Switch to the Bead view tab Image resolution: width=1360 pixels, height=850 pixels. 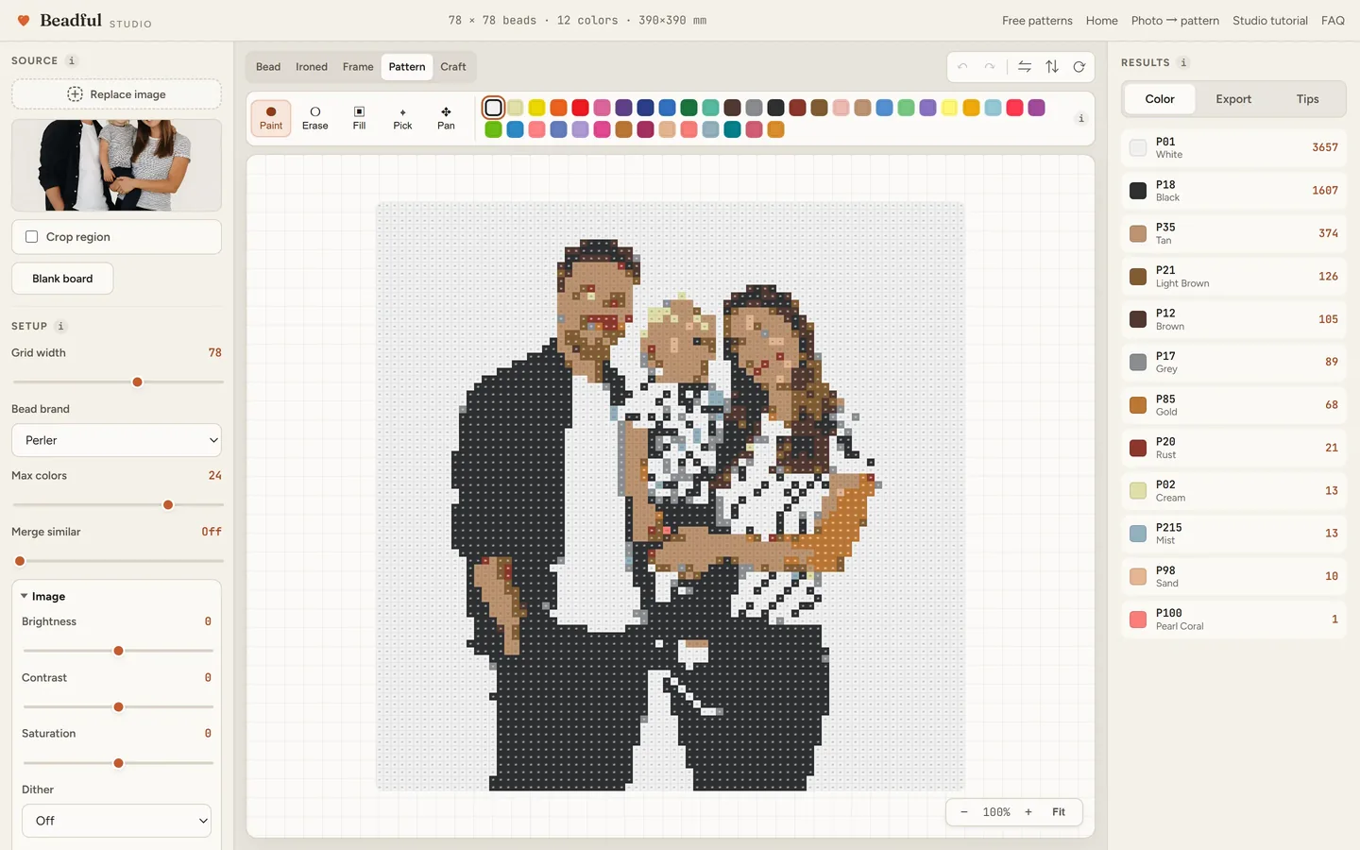click(x=268, y=67)
